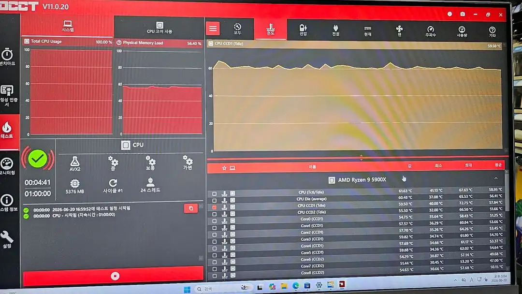Switch to the 전원 power tab
This screenshot has height=294, width=522.
click(x=335, y=30)
